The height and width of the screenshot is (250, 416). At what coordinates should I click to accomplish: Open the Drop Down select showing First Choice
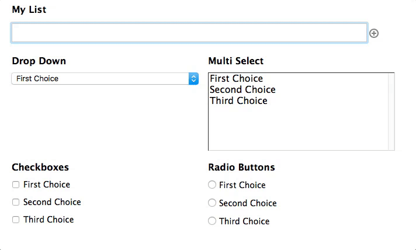point(105,78)
